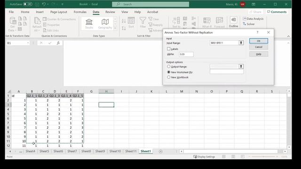The image size is (301, 169).
Task: Select the Stocks data type
Action: point(89,24)
